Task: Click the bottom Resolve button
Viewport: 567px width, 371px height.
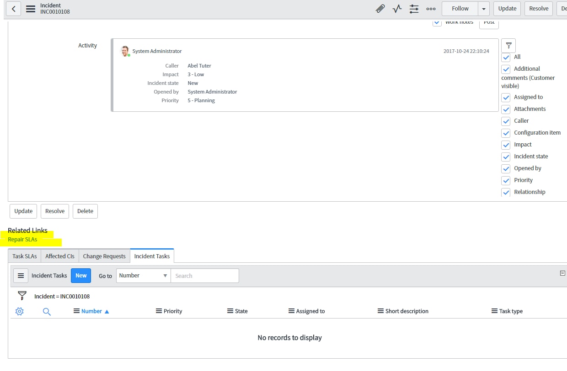Action: (55, 211)
